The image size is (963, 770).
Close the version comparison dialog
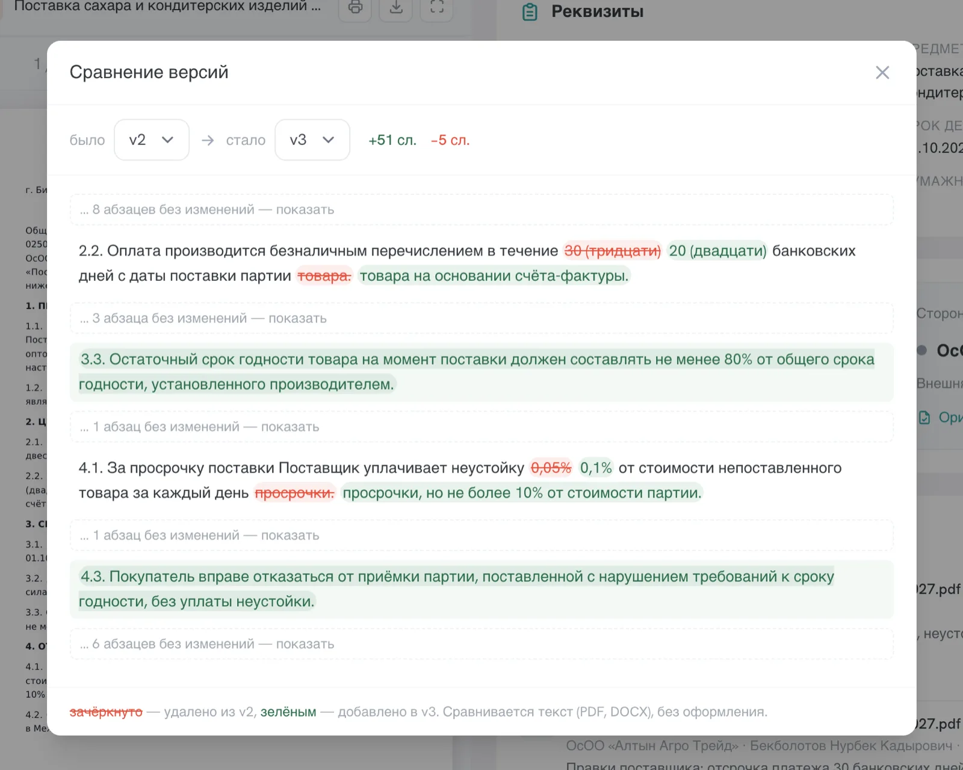(882, 73)
